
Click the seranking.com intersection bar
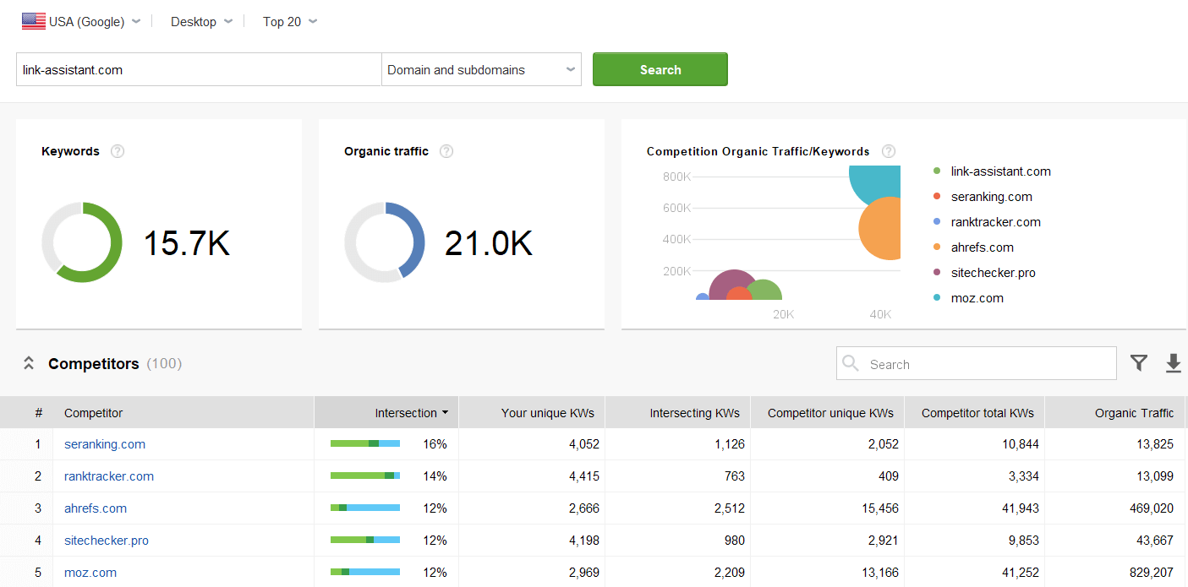(365, 443)
